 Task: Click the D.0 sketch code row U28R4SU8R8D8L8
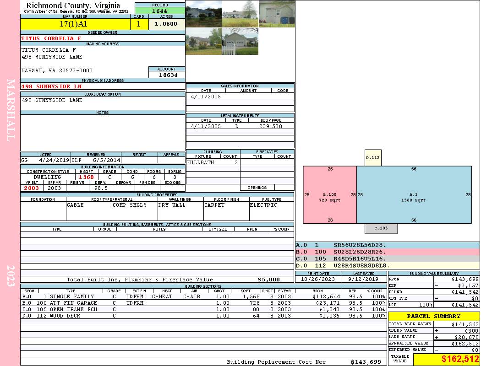pyautogui.click(x=387, y=265)
